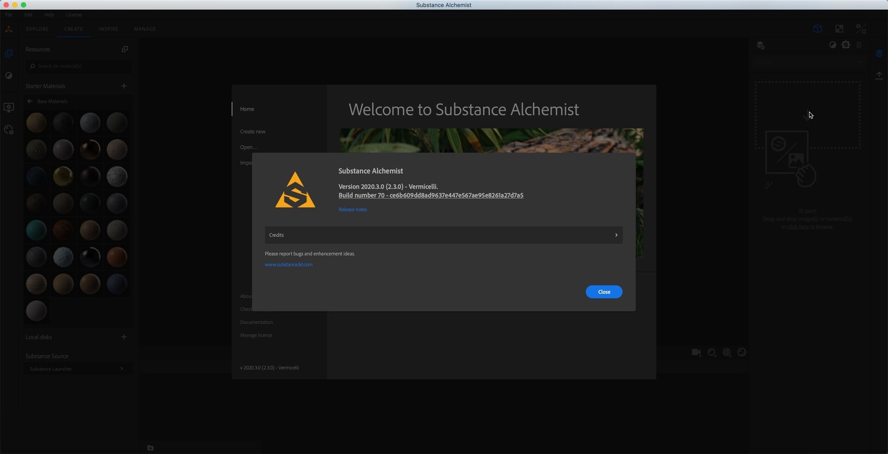
Task: Click 'v 2020.3.0 (2.3.0) - Vermicelli' footer text
Action: 269,368
